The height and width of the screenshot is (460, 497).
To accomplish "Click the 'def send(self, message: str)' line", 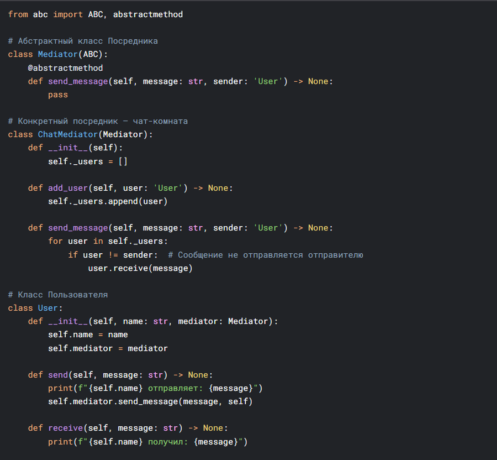I will (x=120, y=375).
